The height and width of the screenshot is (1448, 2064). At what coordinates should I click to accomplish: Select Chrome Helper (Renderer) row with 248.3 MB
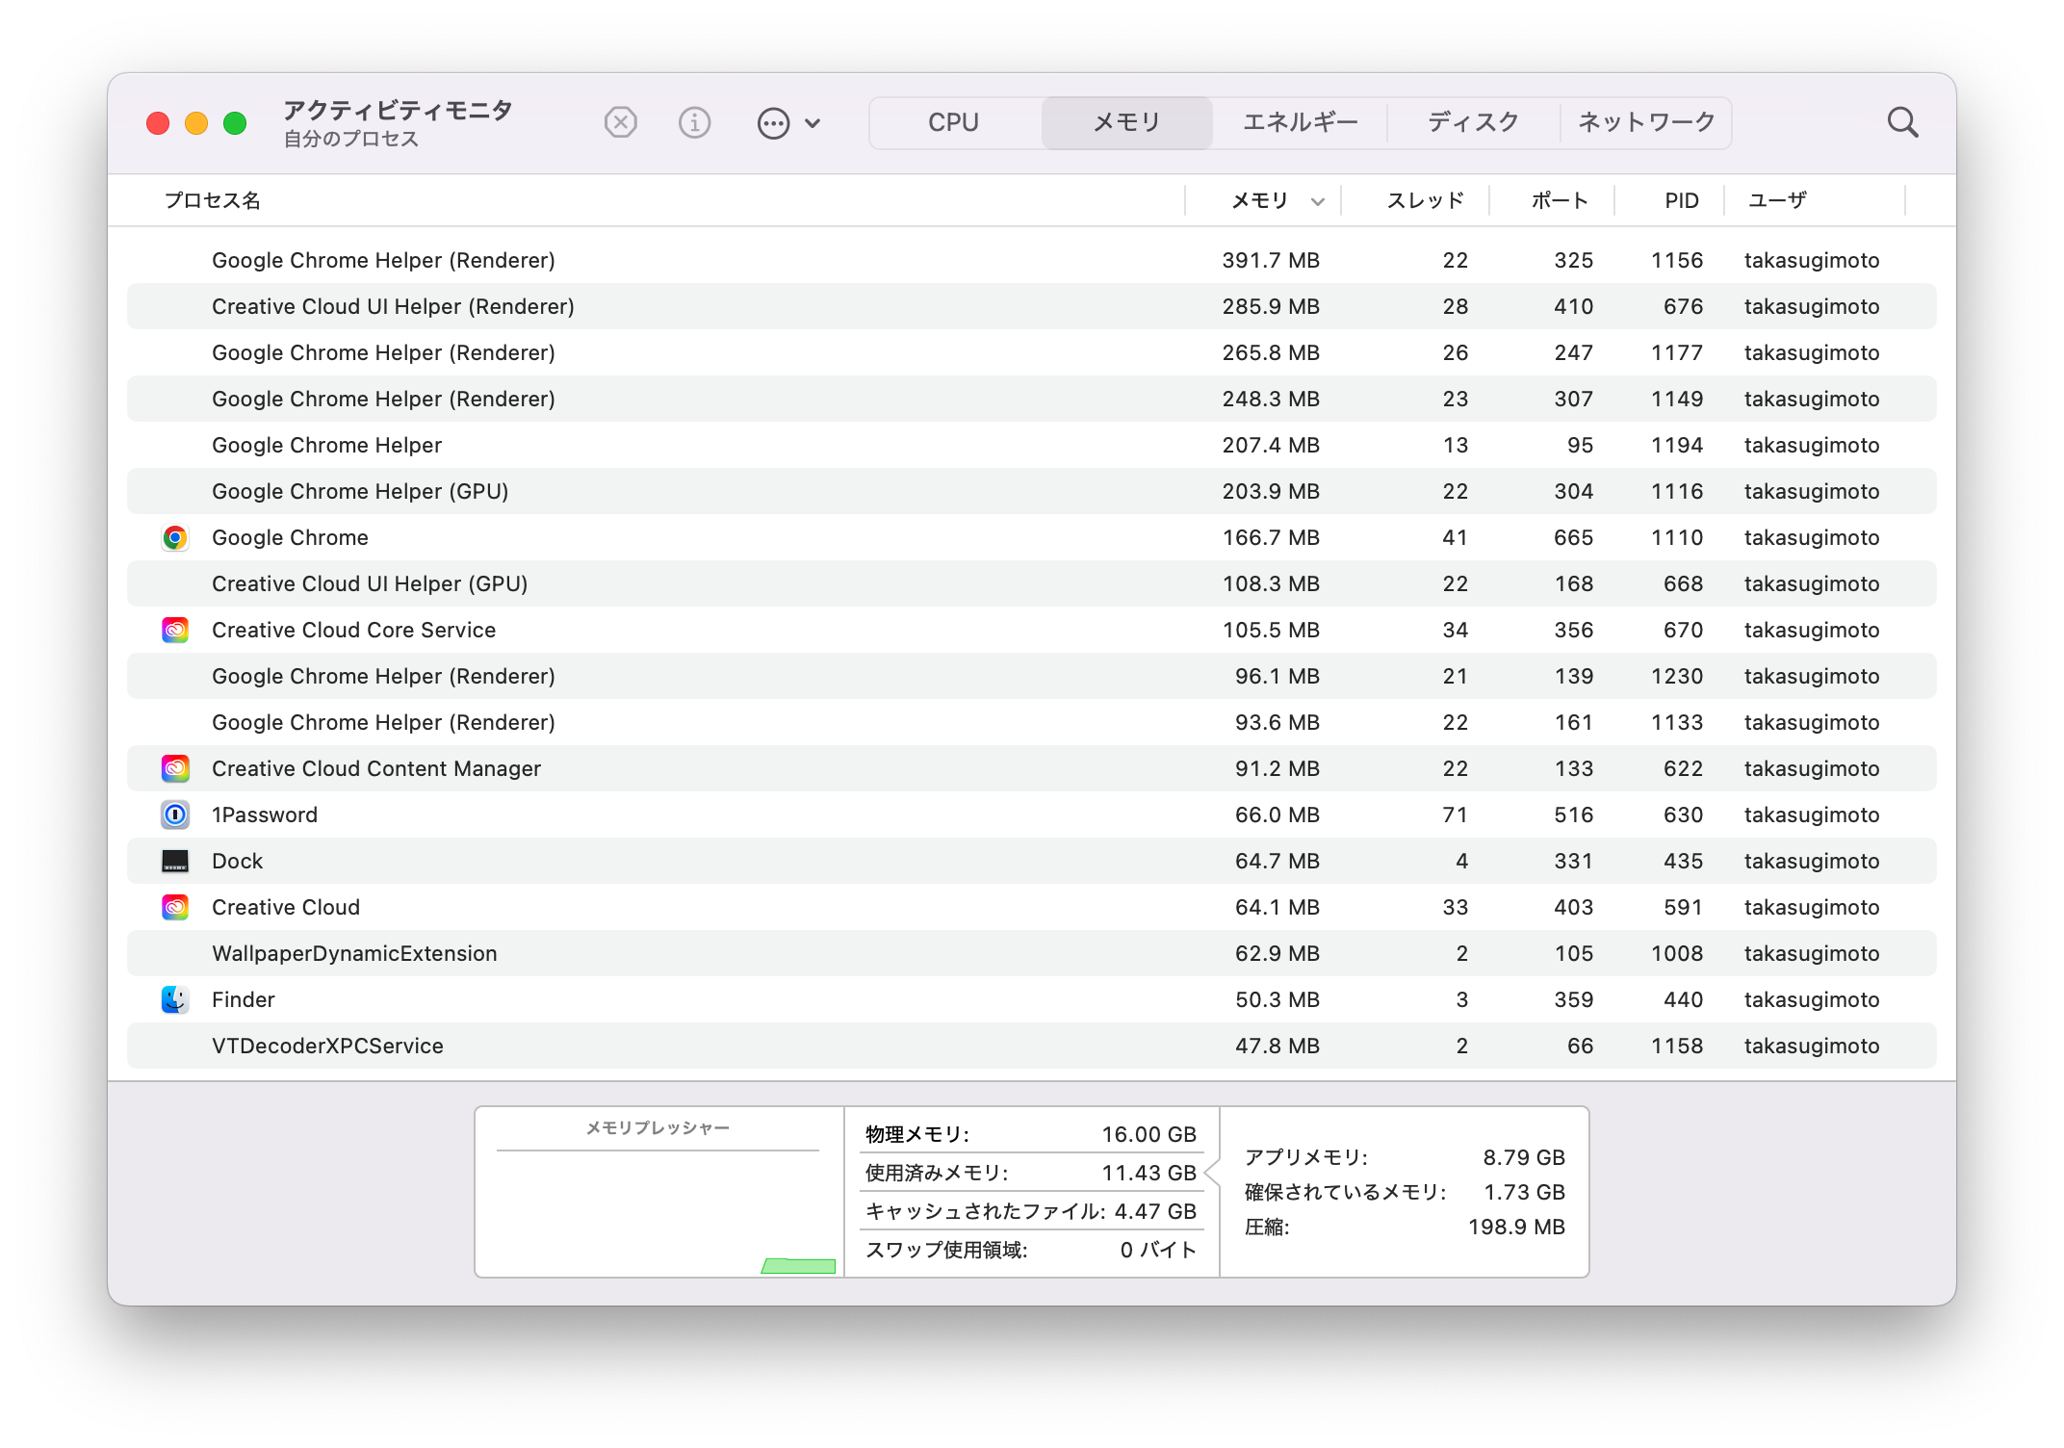(x=1032, y=399)
